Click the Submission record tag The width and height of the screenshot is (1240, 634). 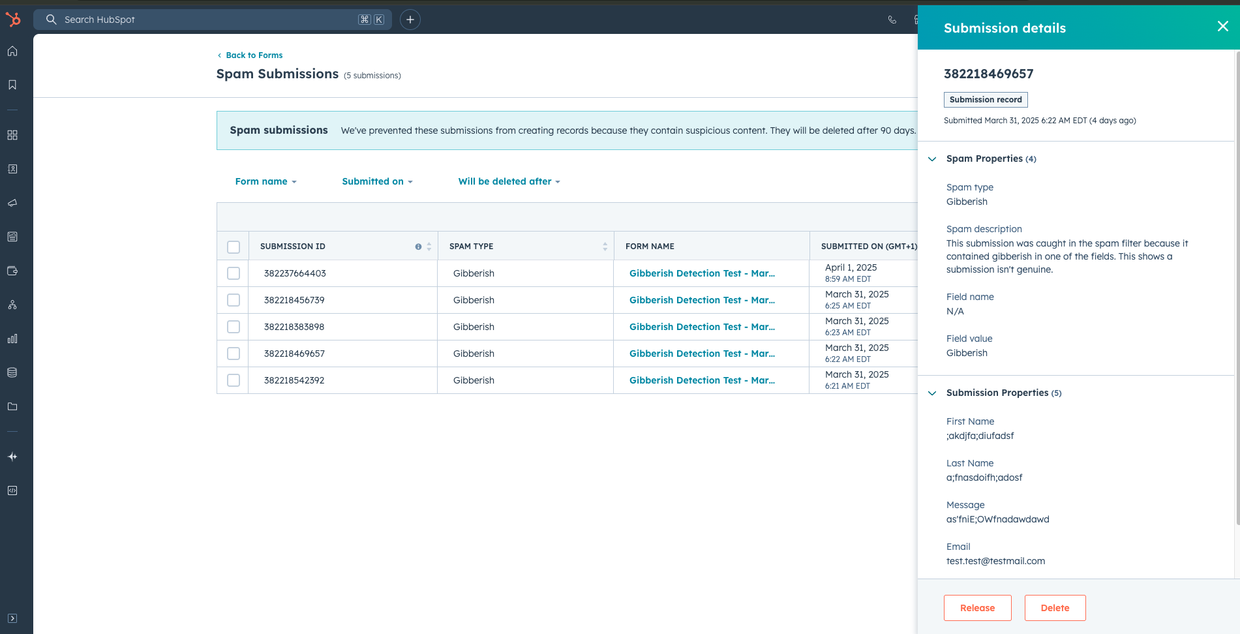(986, 100)
